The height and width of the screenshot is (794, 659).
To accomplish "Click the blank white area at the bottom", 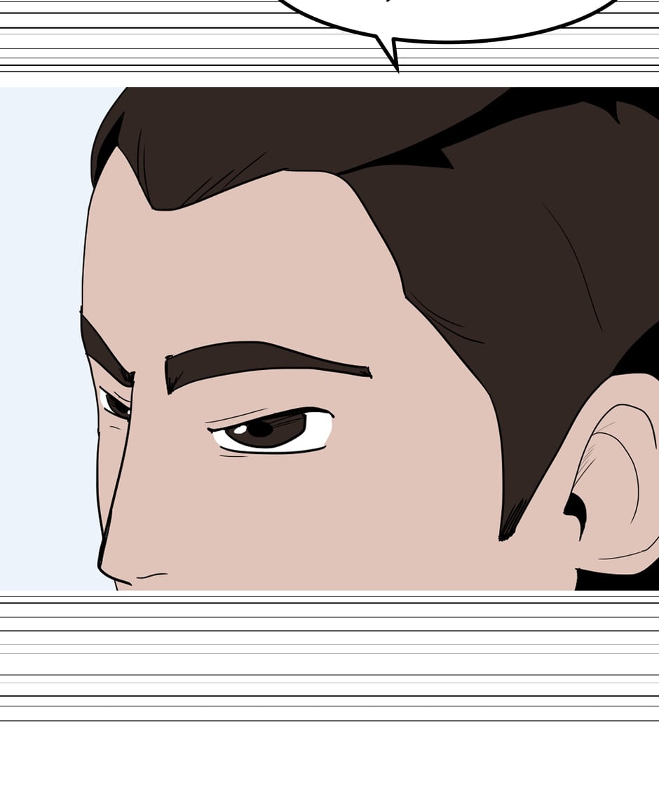I will [x=329, y=760].
